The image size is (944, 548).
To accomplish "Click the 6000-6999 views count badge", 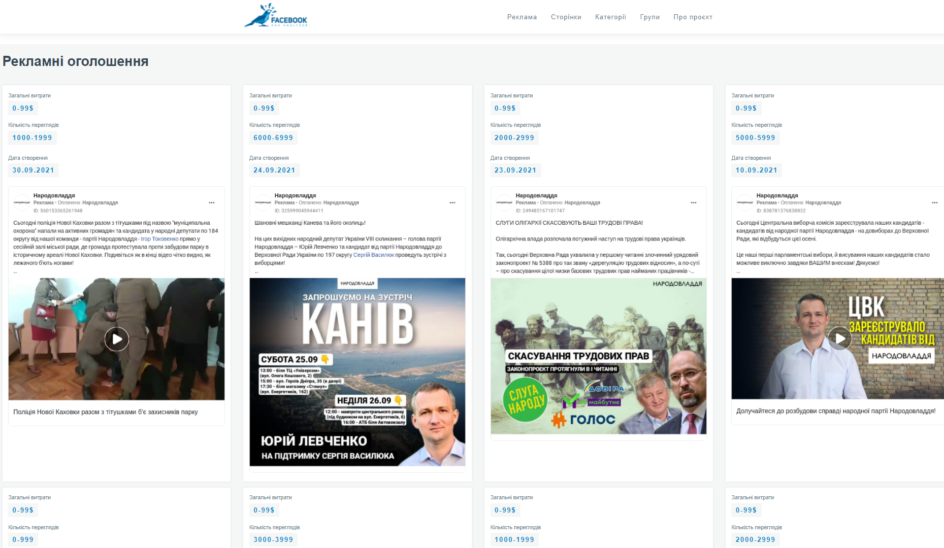I will [x=273, y=138].
